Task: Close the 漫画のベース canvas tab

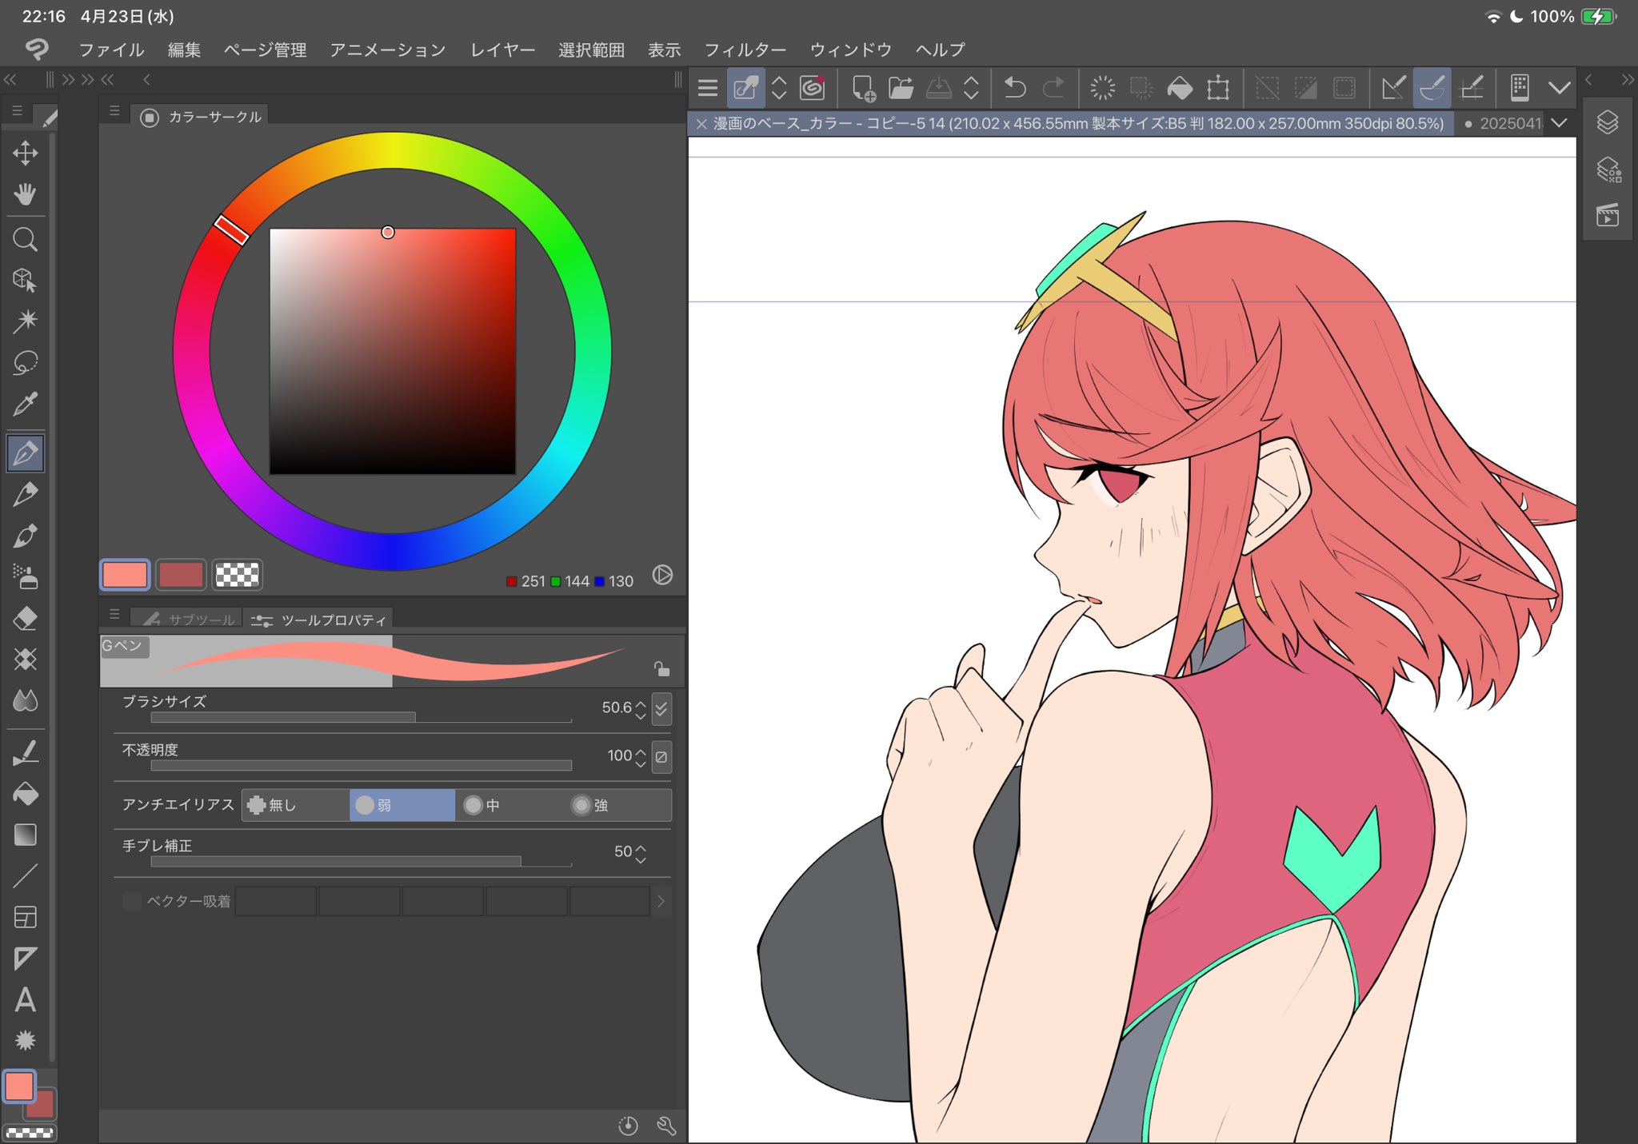Action: pyautogui.click(x=701, y=124)
